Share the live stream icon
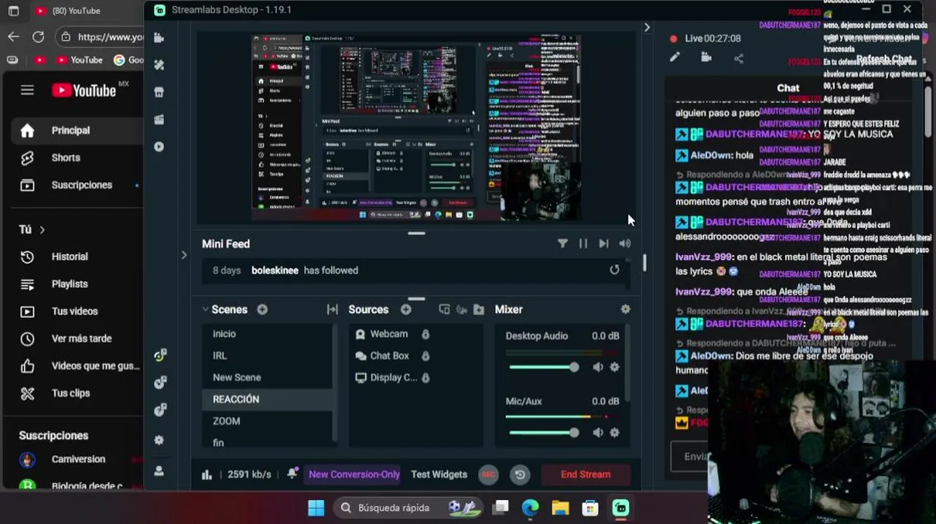The image size is (936, 524). point(738,58)
